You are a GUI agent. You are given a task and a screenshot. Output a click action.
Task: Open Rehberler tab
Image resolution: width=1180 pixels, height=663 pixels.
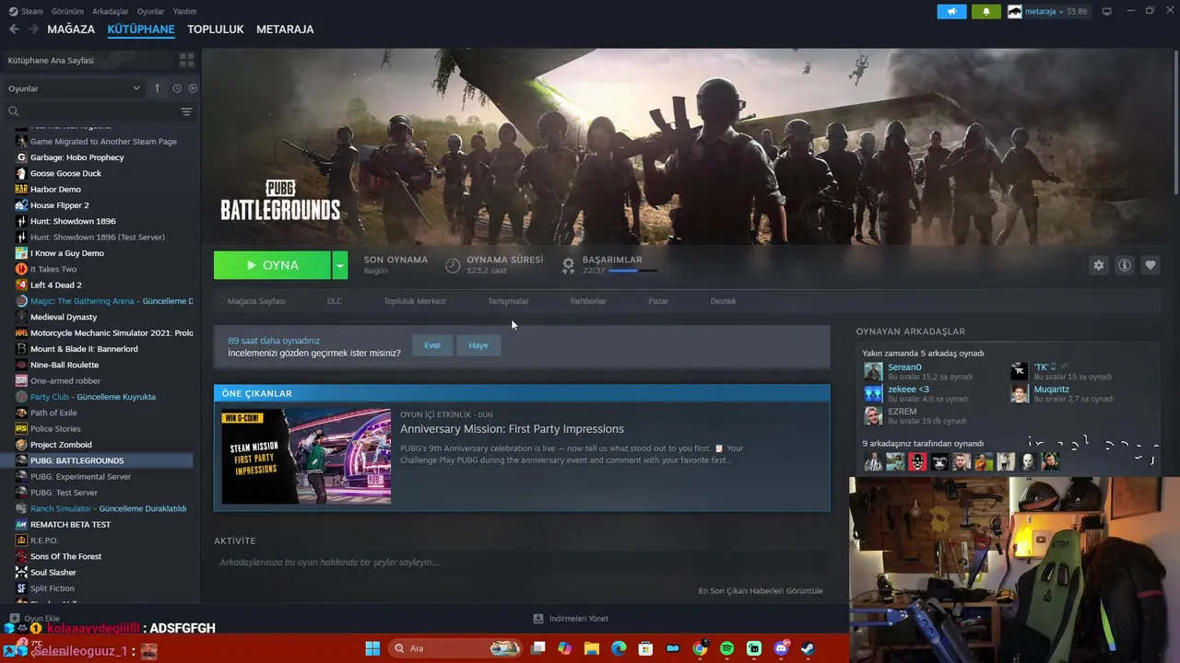coord(588,301)
